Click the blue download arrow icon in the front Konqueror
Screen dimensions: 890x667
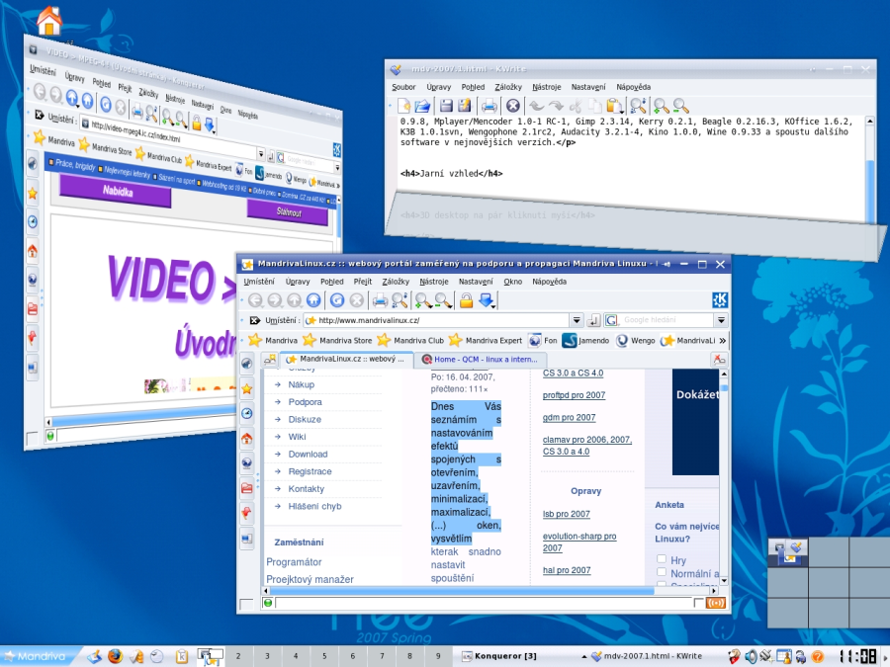click(487, 300)
